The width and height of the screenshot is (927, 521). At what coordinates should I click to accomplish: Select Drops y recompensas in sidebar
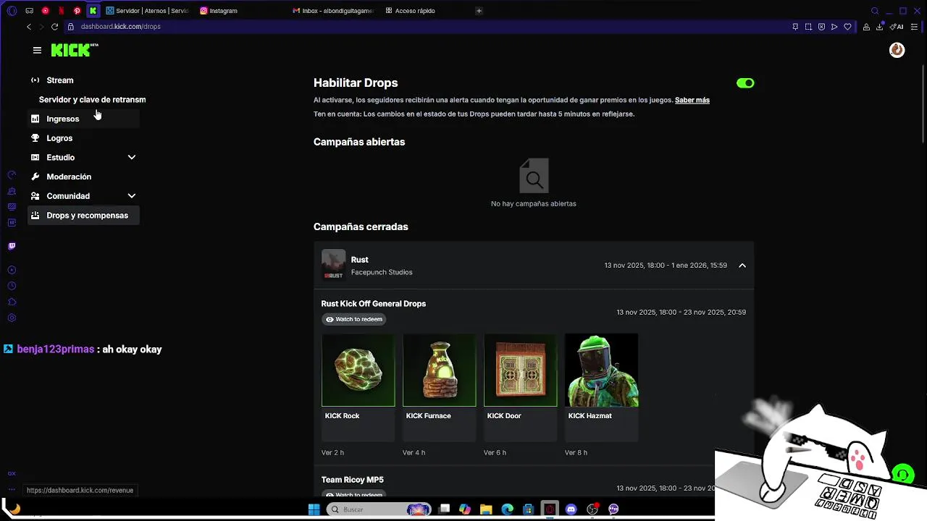[x=83, y=215]
